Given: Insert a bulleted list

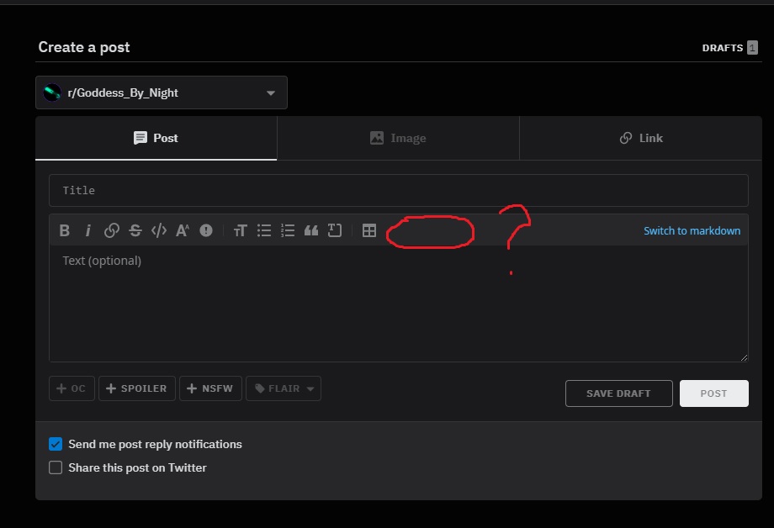Looking at the screenshot, I should tap(264, 230).
